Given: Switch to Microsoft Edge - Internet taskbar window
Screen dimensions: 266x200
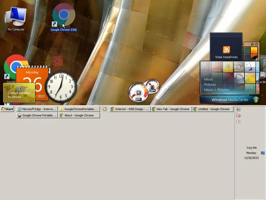Looking at the screenshot, I should [37, 109].
